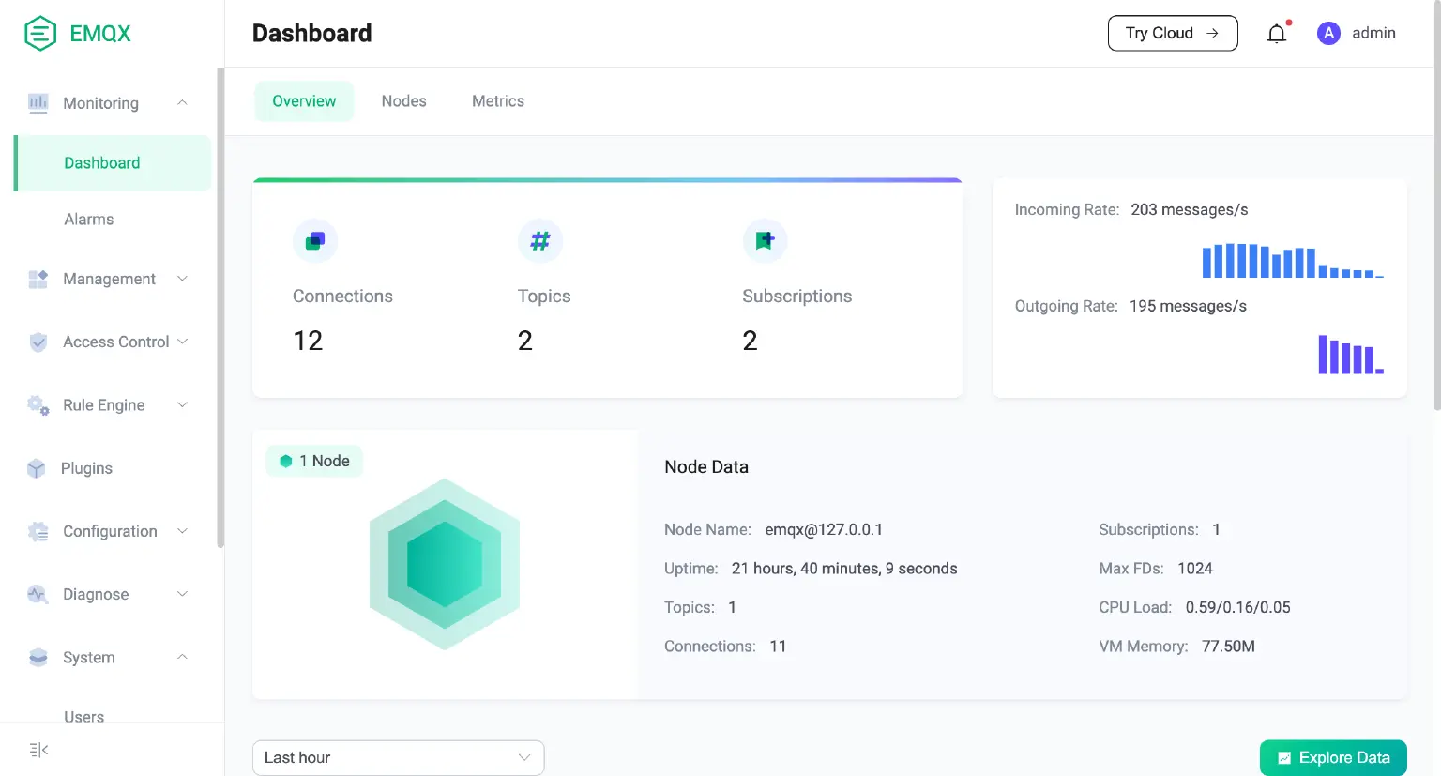Click the Monitoring sidebar icon
This screenshot has height=776, width=1441.
tap(38, 103)
